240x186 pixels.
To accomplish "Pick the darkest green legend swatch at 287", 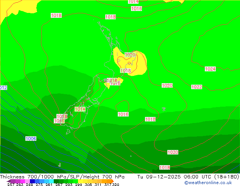I will (56, 181).
